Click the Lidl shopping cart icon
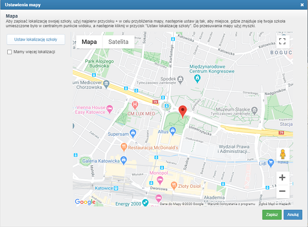This screenshot has height=227, width=308. click(271, 163)
